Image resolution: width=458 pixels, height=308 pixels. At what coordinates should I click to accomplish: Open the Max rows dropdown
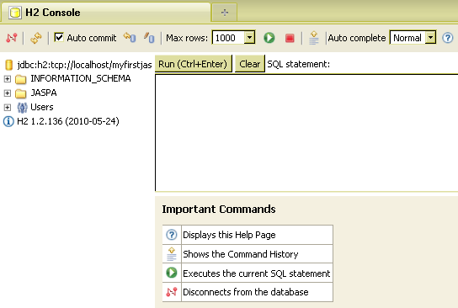pos(249,37)
